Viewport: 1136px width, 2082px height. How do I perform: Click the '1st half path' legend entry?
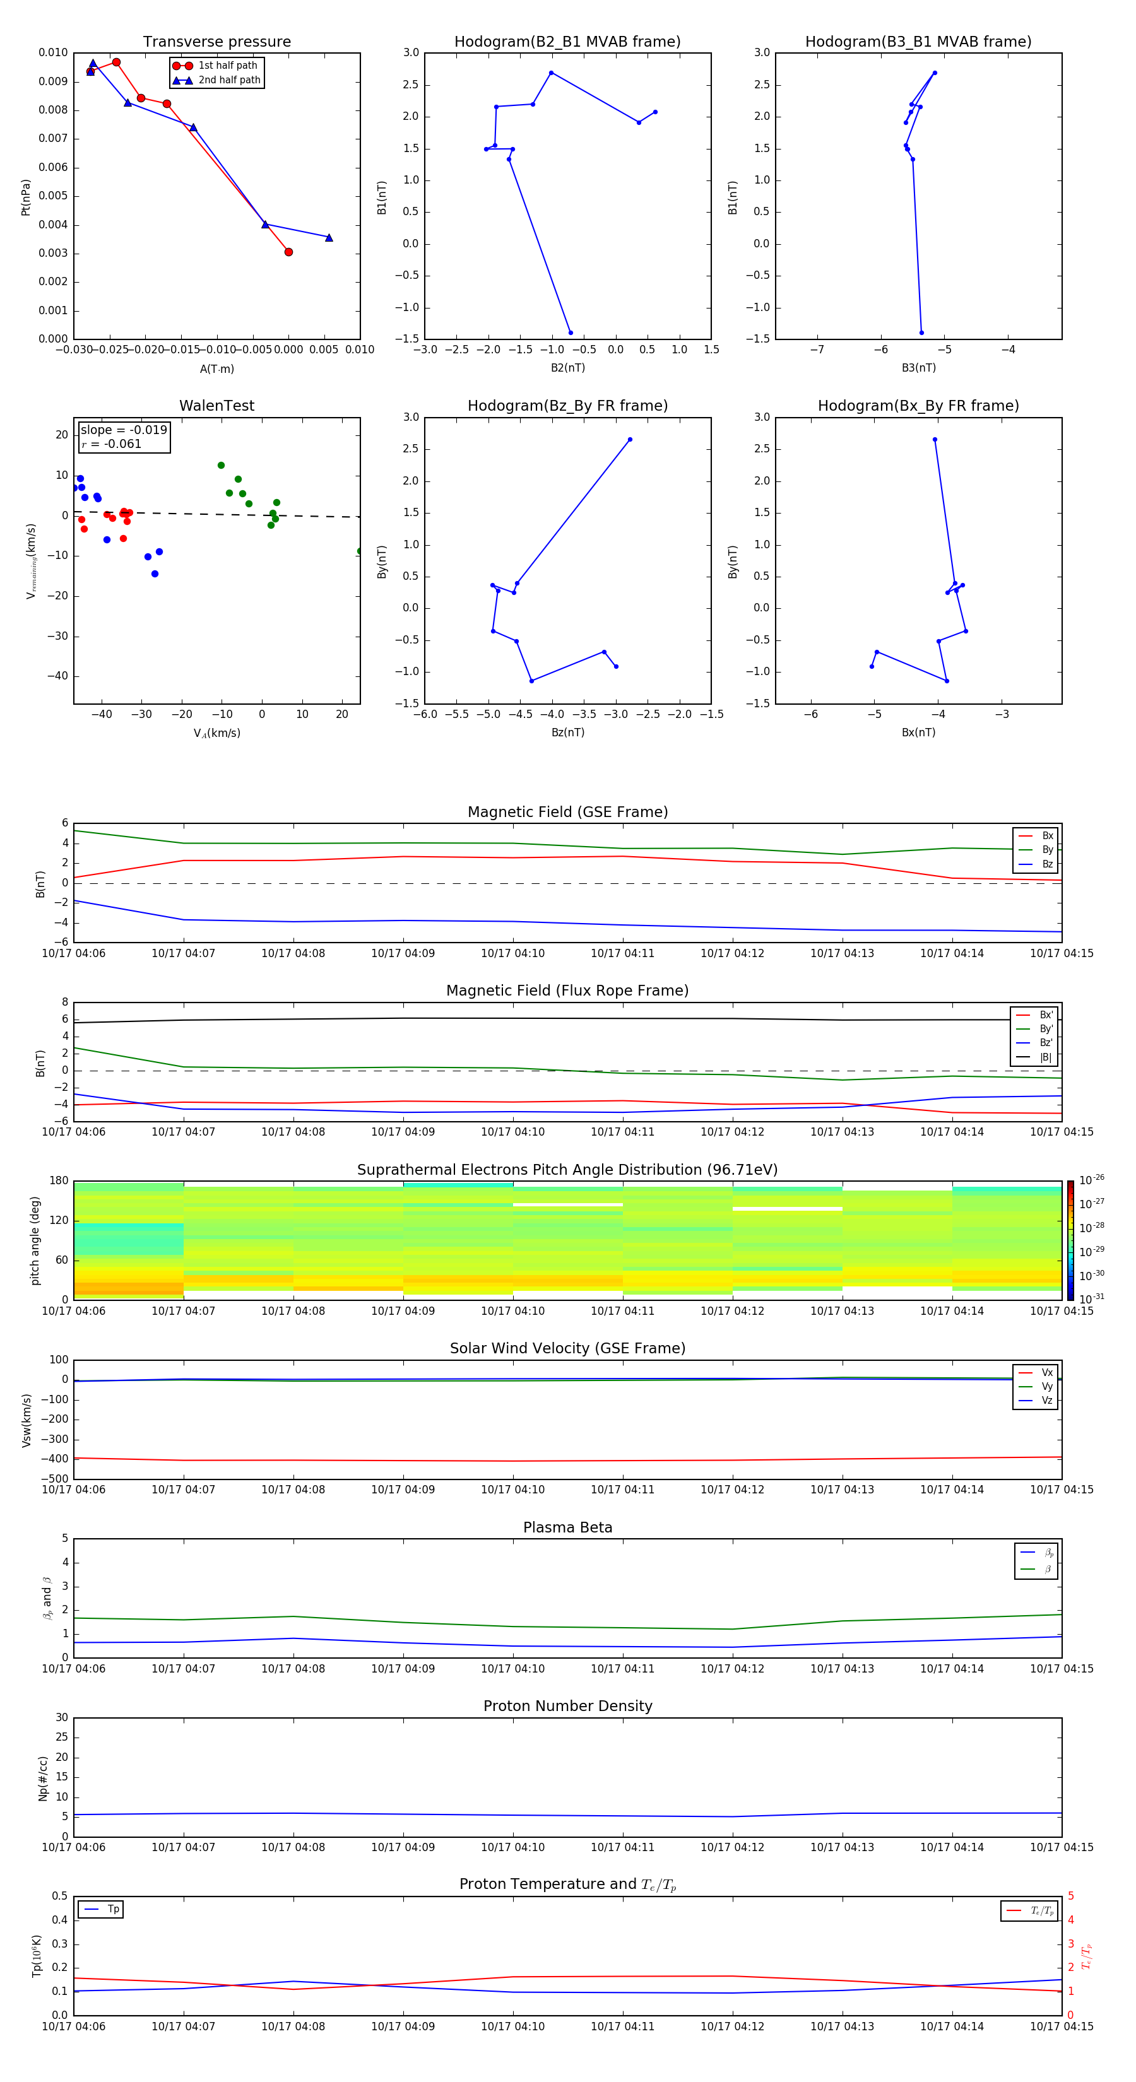[x=215, y=66]
